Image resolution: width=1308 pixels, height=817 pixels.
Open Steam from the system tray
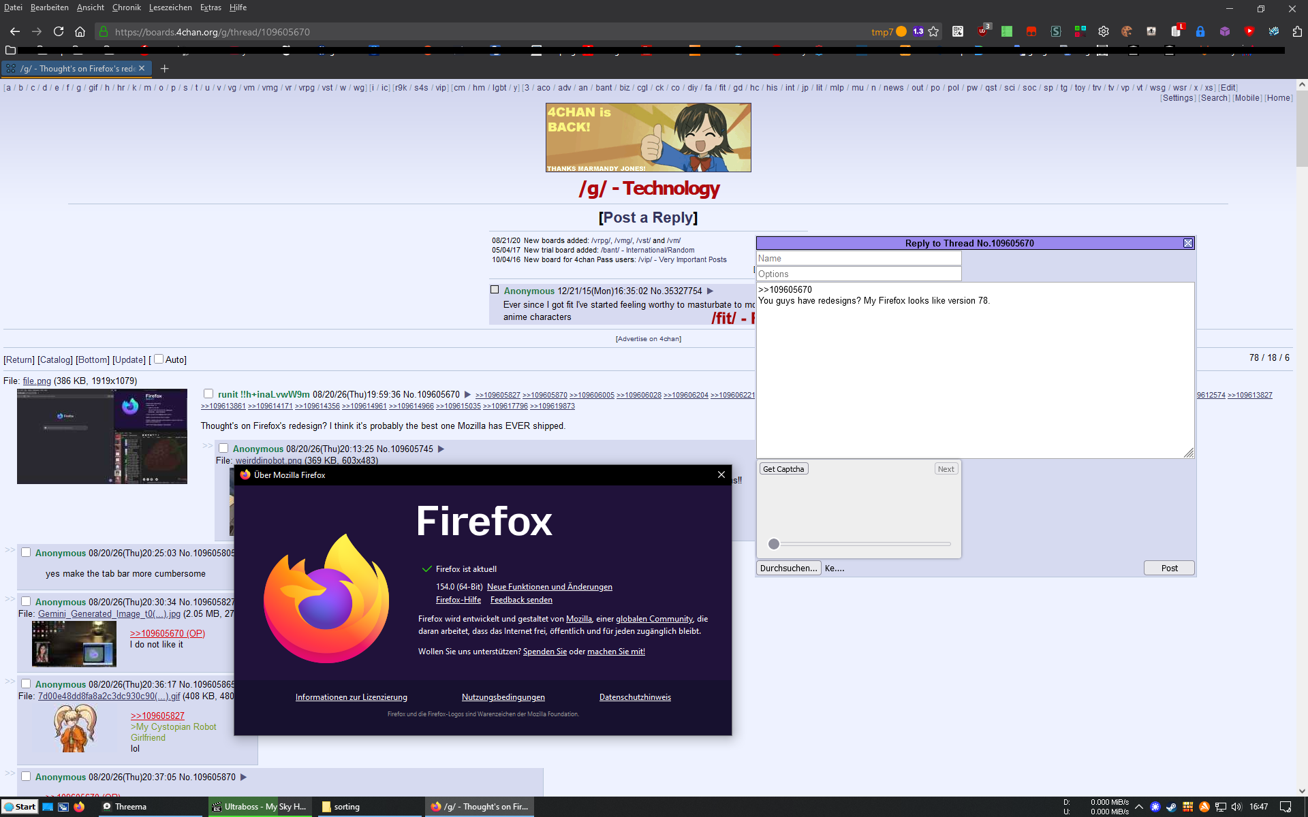(x=1171, y=807)
